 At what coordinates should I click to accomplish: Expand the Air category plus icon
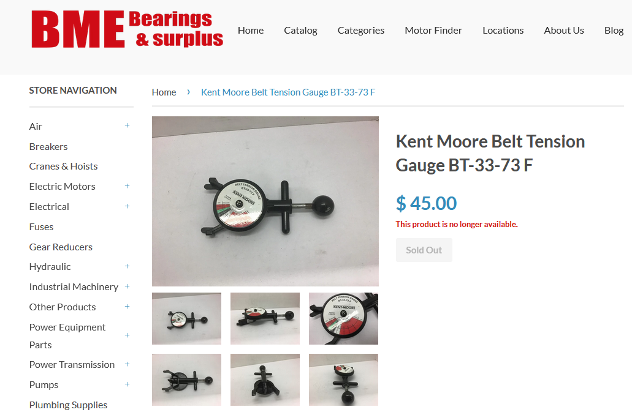(127, 125)
